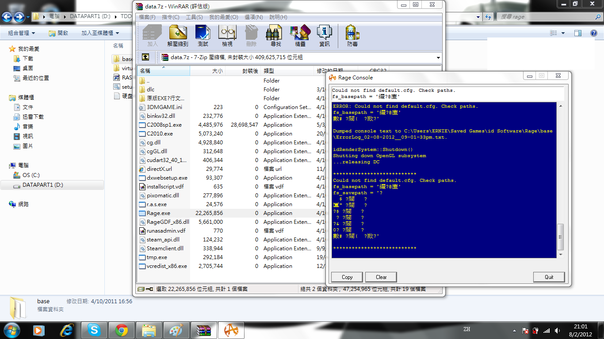Open the 工具(S) menu in WinRAR

pos(194,17)
